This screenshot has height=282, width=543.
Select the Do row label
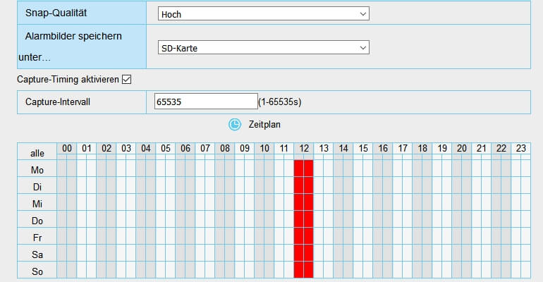pyautogui.click(x=37, y=220)
